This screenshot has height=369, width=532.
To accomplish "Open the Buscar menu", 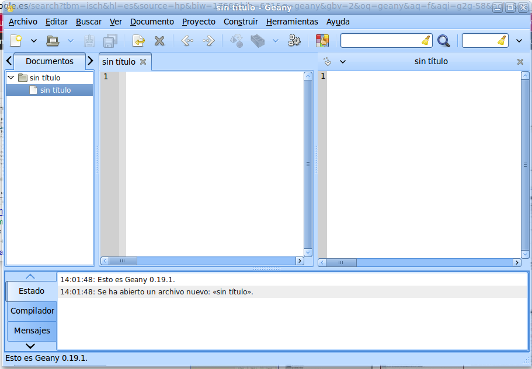I will [x=89, y=22].
